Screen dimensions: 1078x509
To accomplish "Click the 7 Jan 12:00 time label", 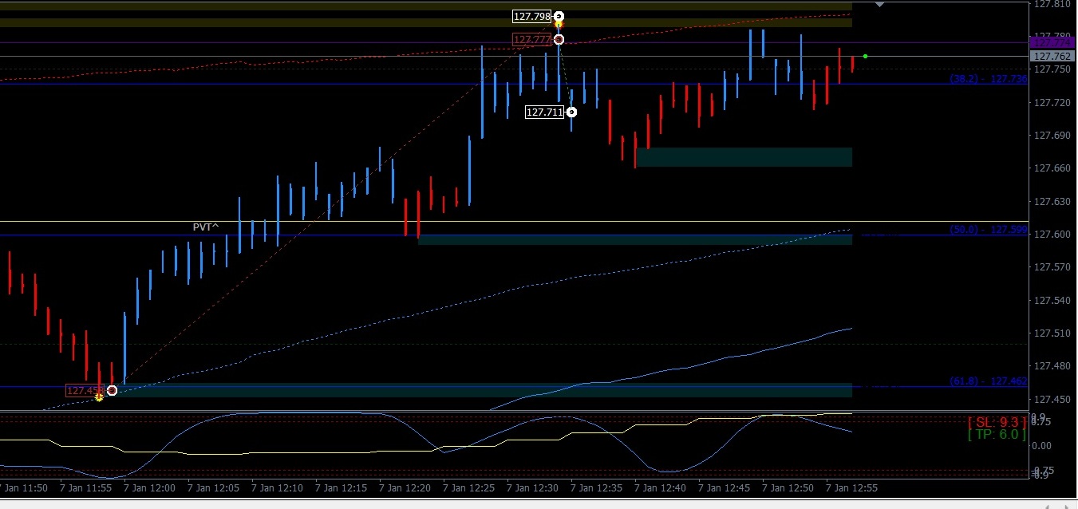I will click(149, 487).
